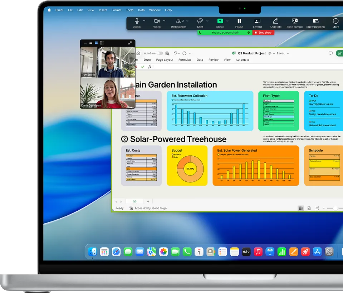This screenshot has width=343, height=293.
Task: Launch Music app from the Dock
Action: pyautogui.click(x=258, y=252)
